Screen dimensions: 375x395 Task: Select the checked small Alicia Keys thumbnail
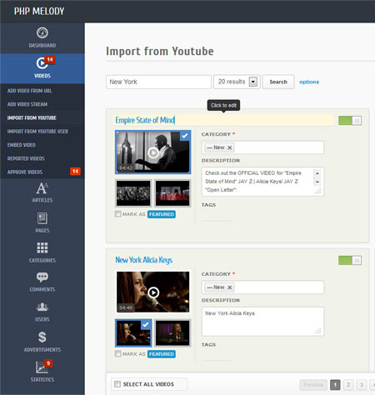133,333
